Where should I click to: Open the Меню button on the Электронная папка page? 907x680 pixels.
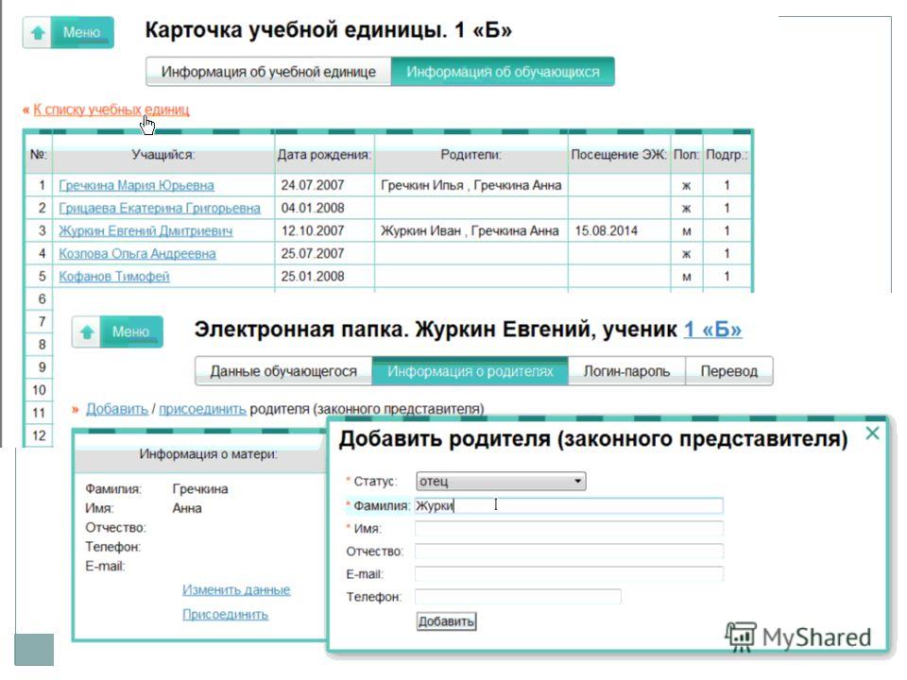(x=130, y=331)
